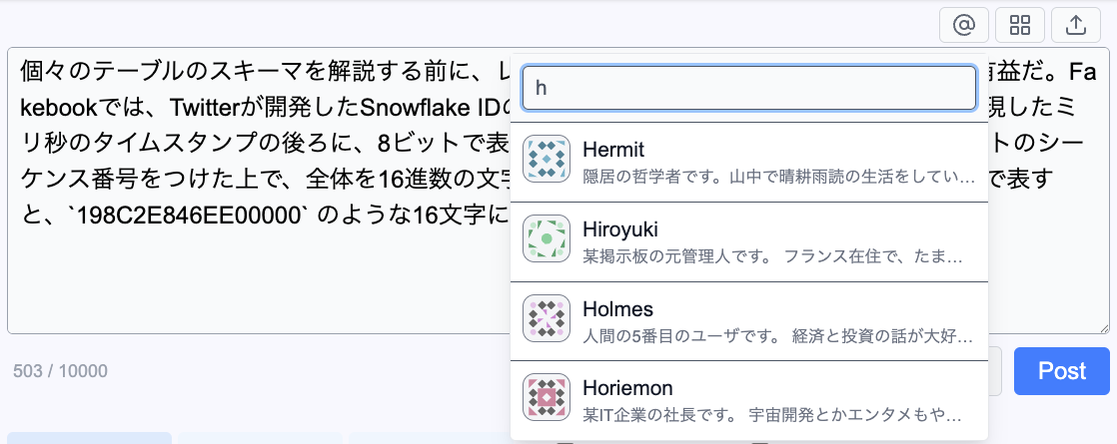Choose the Hiroyuki name from the list
The image size is (1117, 444).
pyautogui.click(x=619, y=229)
